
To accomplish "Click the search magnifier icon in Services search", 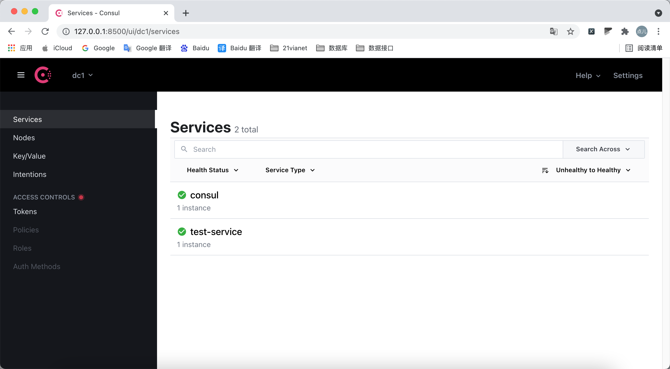I will click(x=184, y=149).
